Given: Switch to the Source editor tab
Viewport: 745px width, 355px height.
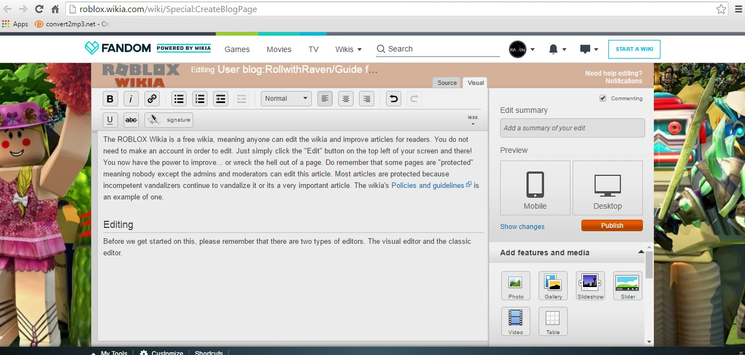Looking at the screenshot, I should [447, 83].
